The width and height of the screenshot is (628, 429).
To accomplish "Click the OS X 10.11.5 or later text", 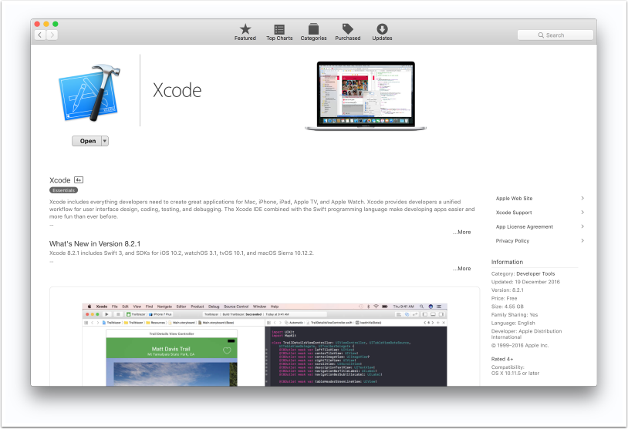I will point(515,374).
